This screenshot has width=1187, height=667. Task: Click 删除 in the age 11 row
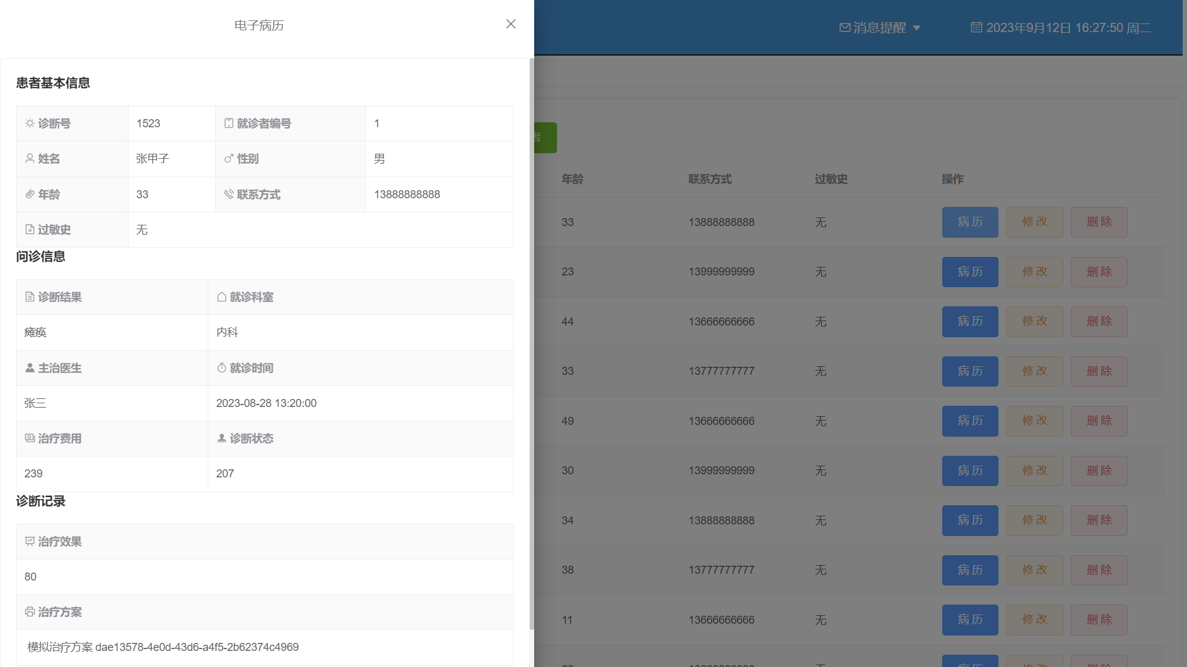pos(1099,620)
